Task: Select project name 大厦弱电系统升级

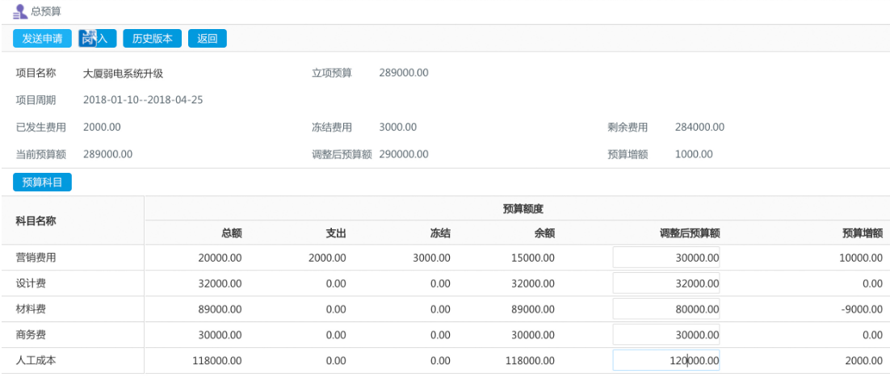Action: pyautogui.click(x=124, y=73)
